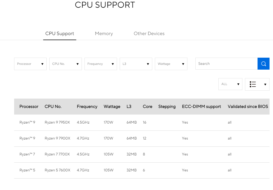Viewport: 273px width, 190px height.
Task: Open the list view layout selector
Action: click(257, 84)
